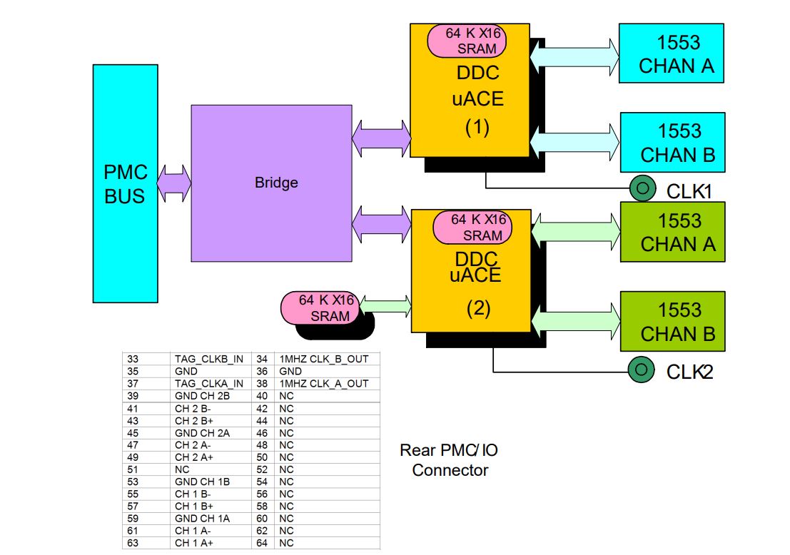The image size is (790, 555).
Task: Select the 1MHZ CLK_A_OUT table cell
Action: tap(323, 383)
